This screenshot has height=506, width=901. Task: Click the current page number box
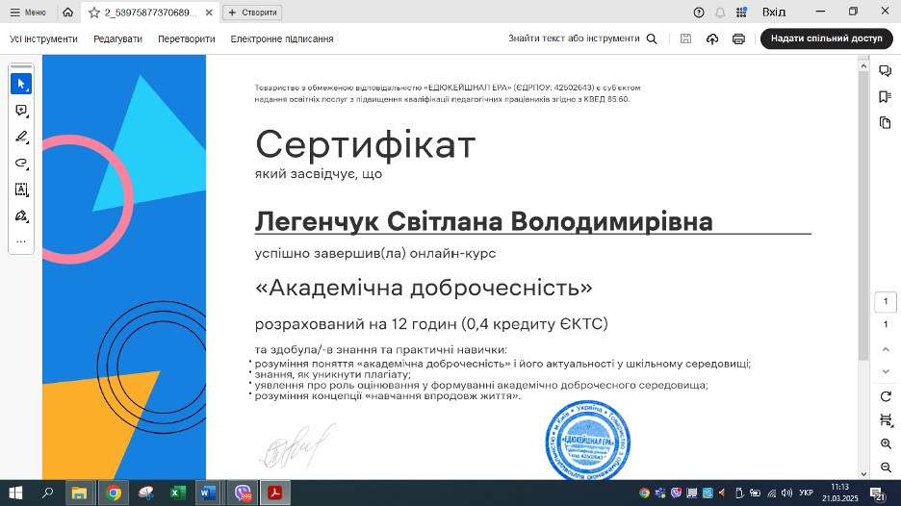tap(886, 301)
